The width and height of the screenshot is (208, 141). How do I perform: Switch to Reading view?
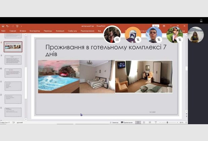pos(149,123)
